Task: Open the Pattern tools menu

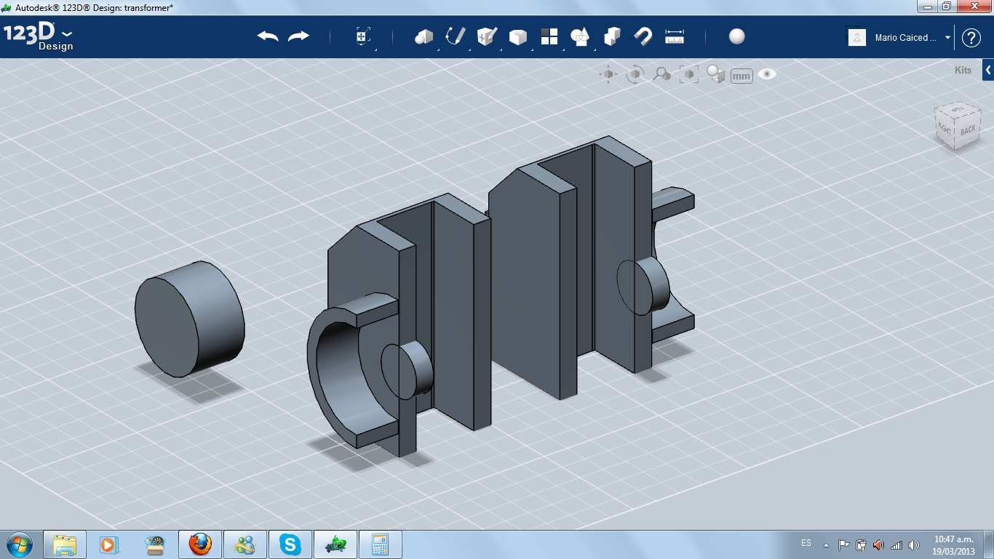Action: click(549, 36)
